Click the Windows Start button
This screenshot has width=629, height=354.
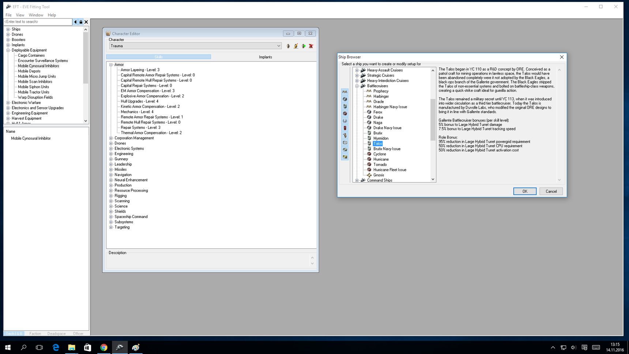[8, 347]
